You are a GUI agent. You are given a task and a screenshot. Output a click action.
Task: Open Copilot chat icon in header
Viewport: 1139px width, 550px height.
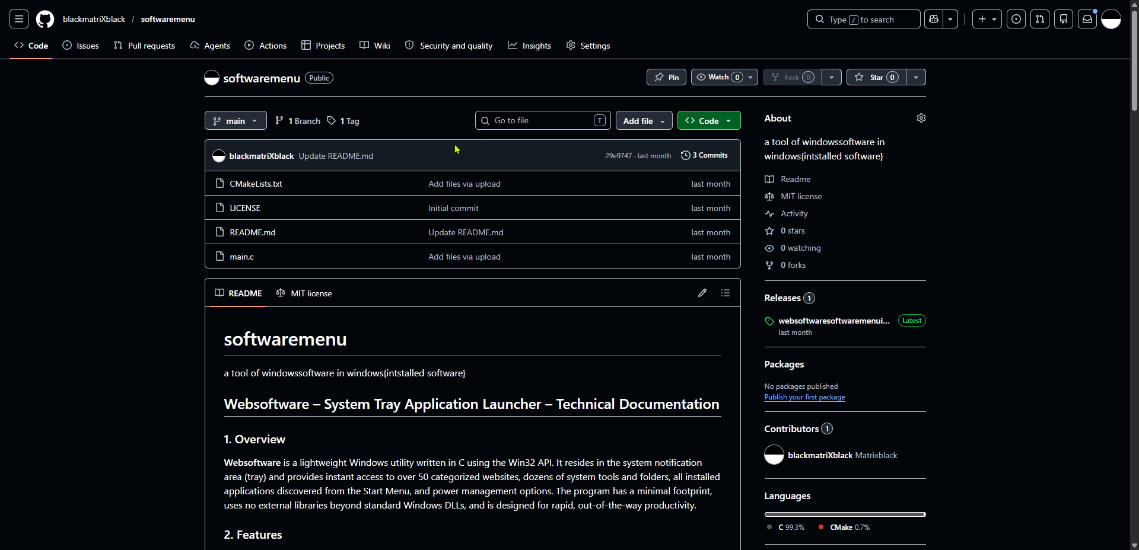(x=934, y=19)
